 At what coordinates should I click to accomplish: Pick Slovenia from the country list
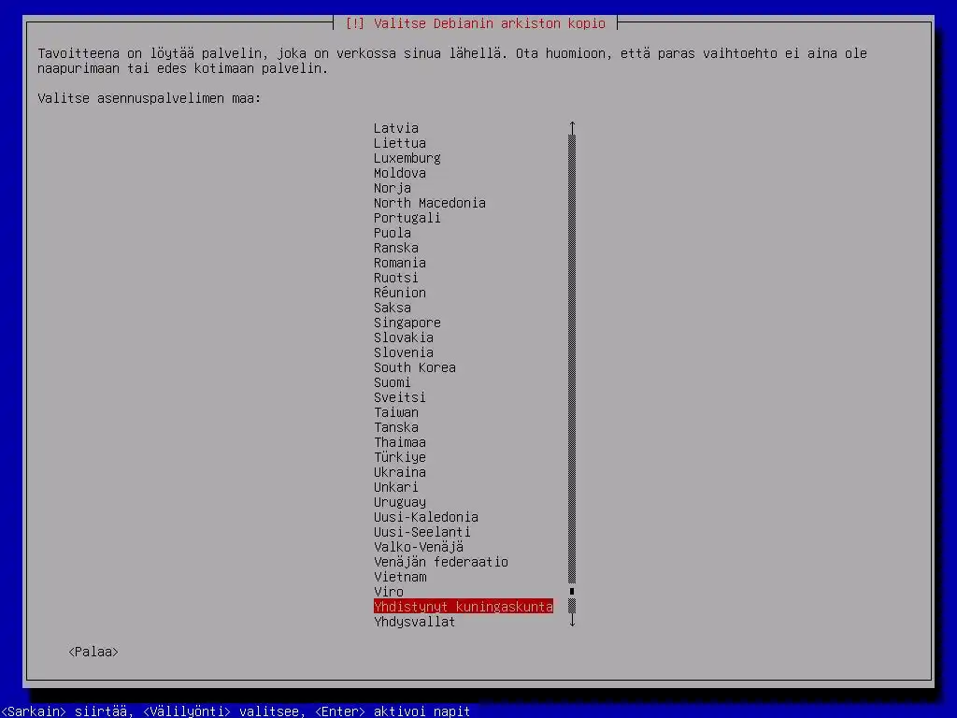click(x=404, y=352)
